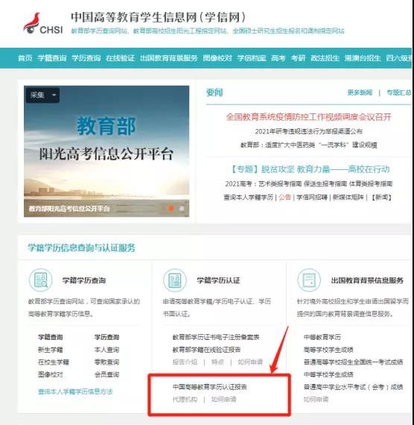Select the orange carousel dot indicator
Viewport: 414px width, 425px height.
point(171,209)
